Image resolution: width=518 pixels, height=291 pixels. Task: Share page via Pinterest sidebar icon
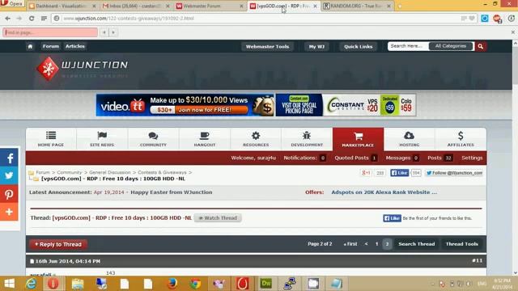point(9,194)
